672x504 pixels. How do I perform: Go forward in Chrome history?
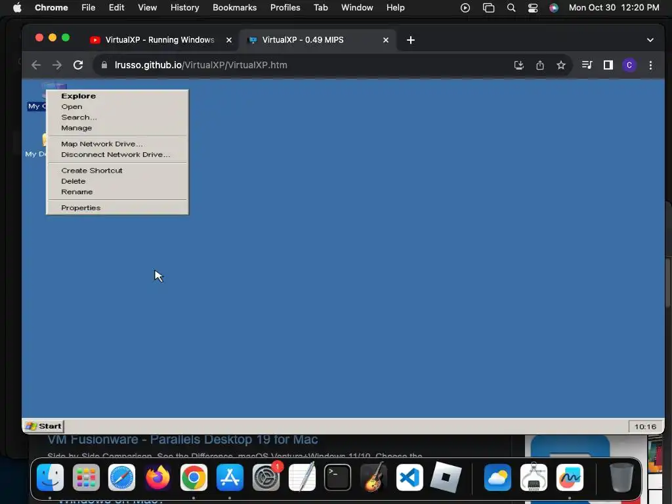tap(57, 65)
